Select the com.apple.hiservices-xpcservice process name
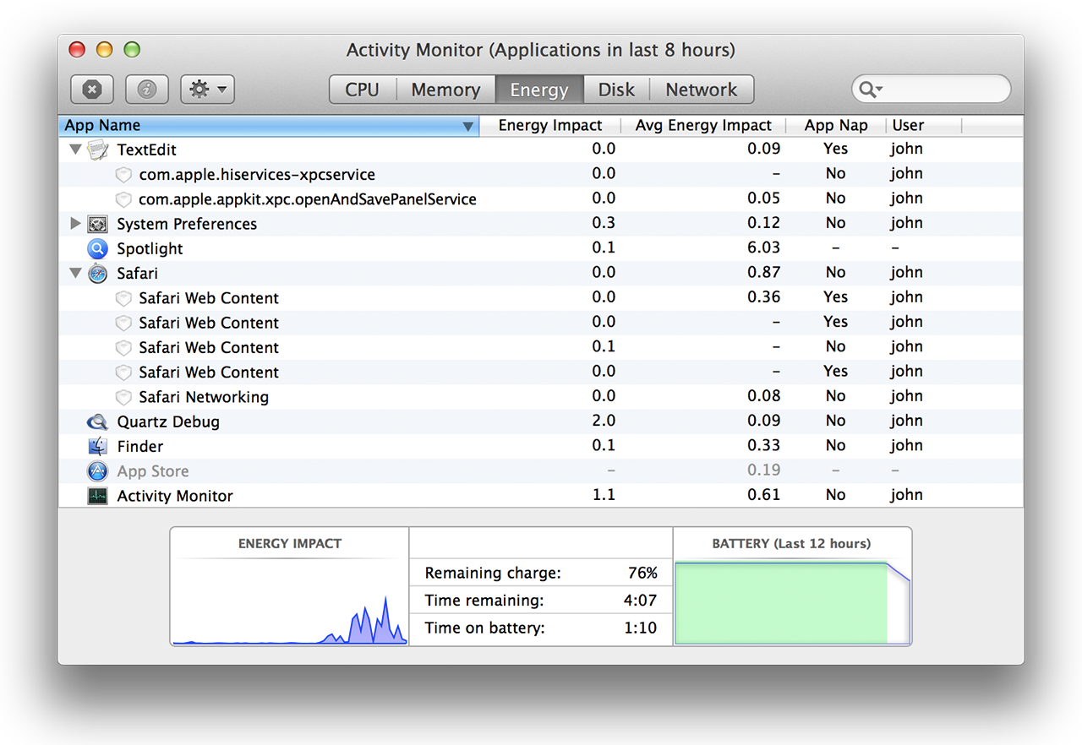The height and width of the screenshot is (745, 1082). [x=257, y=175]
